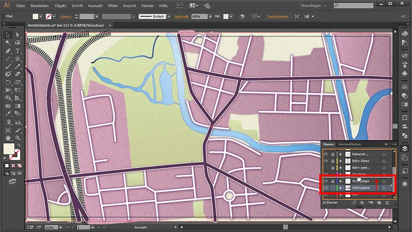This screenshot has height=232, width=412.
Task: Open the Ebenen panel options menu
Action: pos(394,144)
